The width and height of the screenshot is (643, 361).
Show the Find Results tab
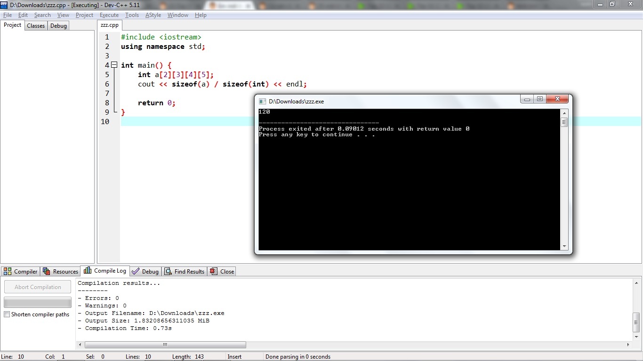coord(185,271)
